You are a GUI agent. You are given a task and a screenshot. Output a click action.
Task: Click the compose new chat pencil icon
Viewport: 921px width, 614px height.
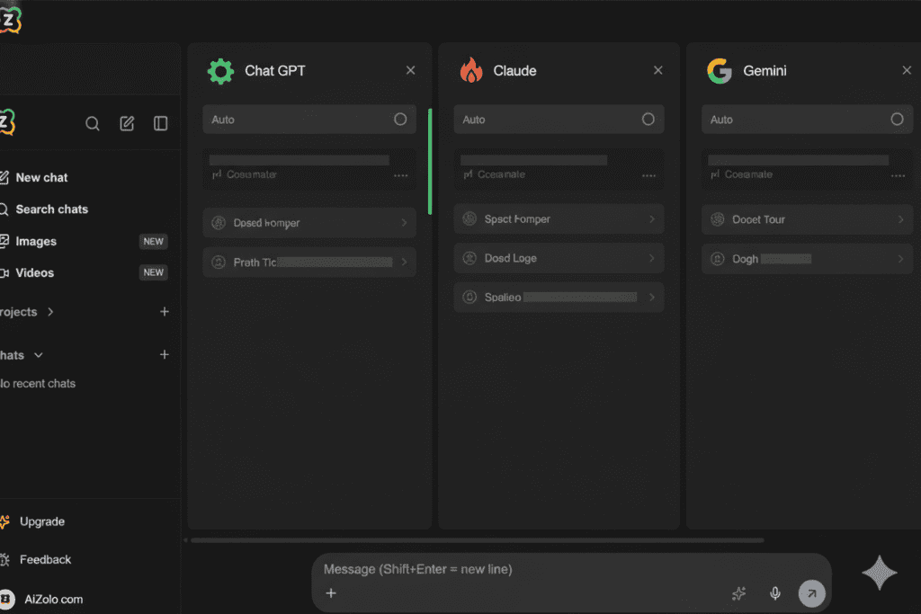point(127,124)
